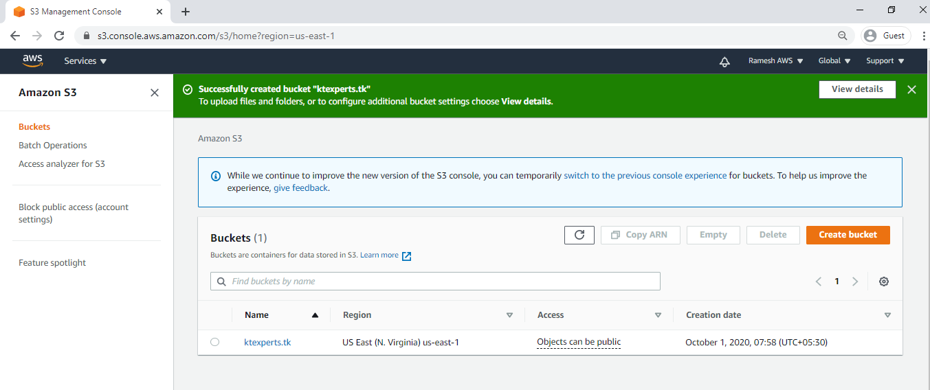Close the S3 Management Console tab
Image resolution: width=930 pixels, height=390 pixels.
tap(160, 12)
